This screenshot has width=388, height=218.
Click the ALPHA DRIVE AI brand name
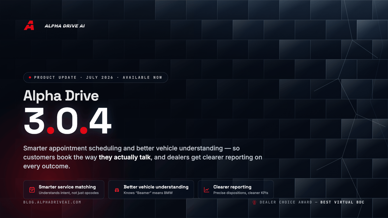tap(65, 26)
